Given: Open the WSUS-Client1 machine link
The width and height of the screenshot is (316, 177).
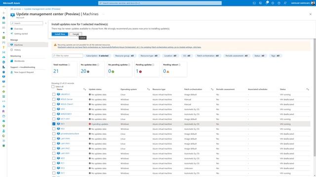Looking at the screenshot, I should tap(67, 104).
